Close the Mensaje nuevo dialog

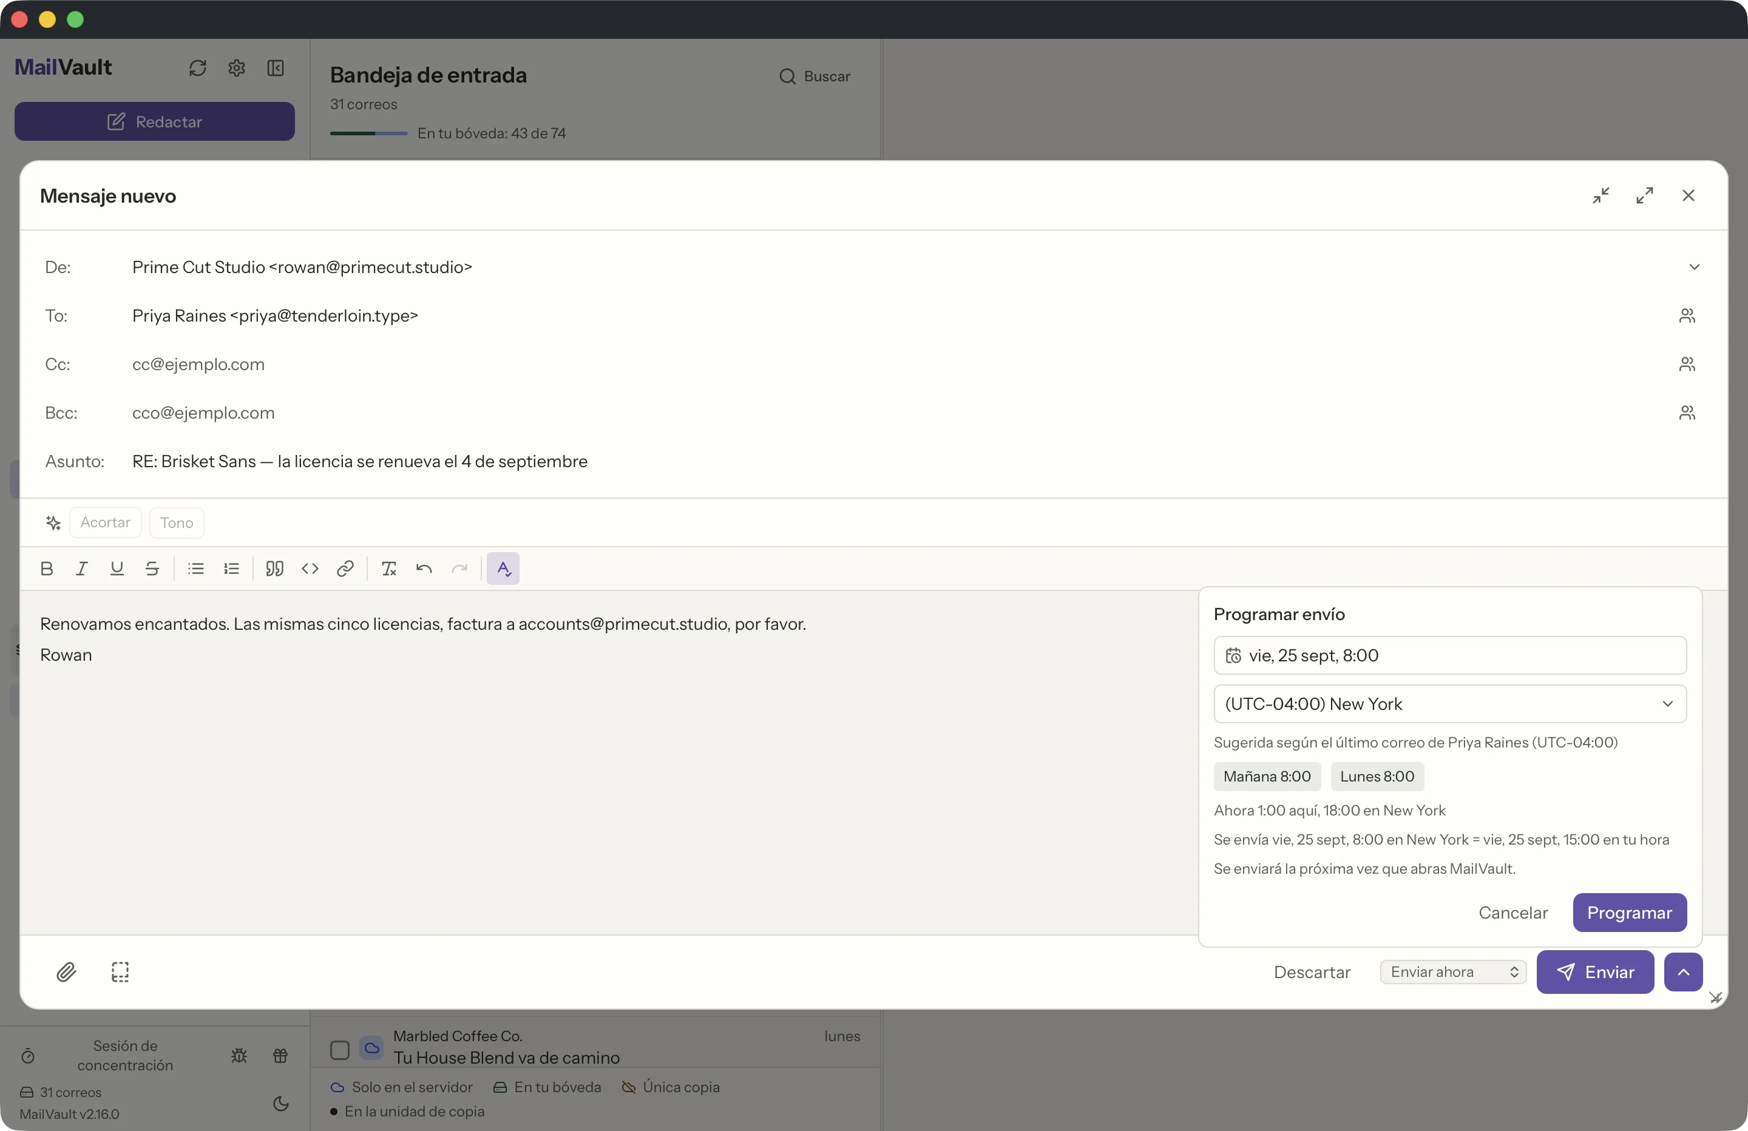tap(1689, 195)
